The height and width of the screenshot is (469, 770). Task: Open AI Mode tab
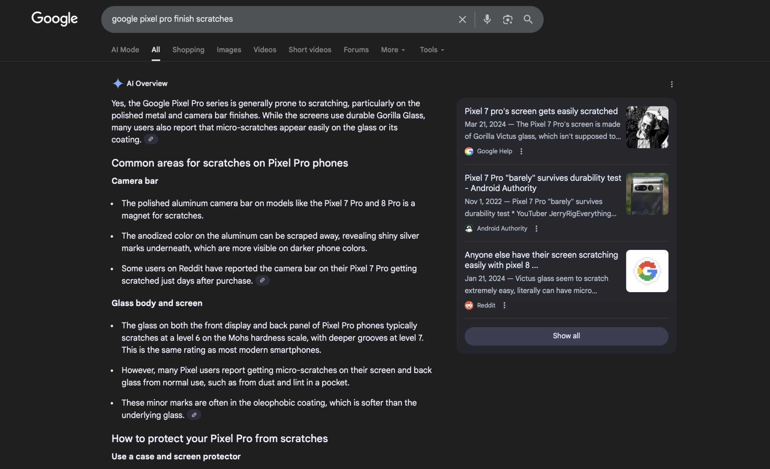pos(125,50)
